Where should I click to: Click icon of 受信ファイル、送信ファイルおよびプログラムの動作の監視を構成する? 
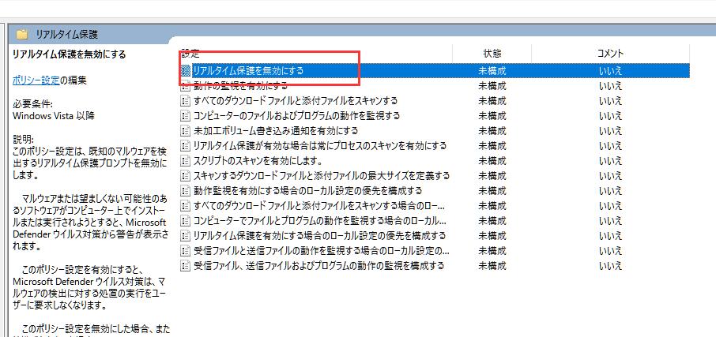click(x=186, y=265)
